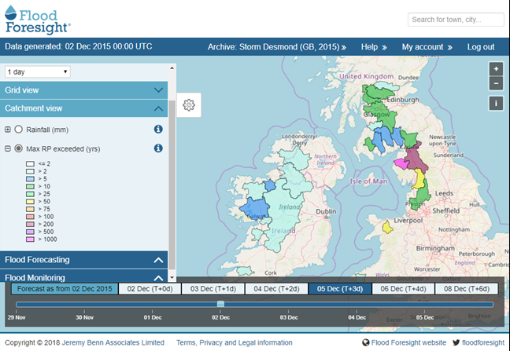Click the timeline slider handle at 02 Dec
This screenshot has width=510, height=351.
click(x=220, y=304)
